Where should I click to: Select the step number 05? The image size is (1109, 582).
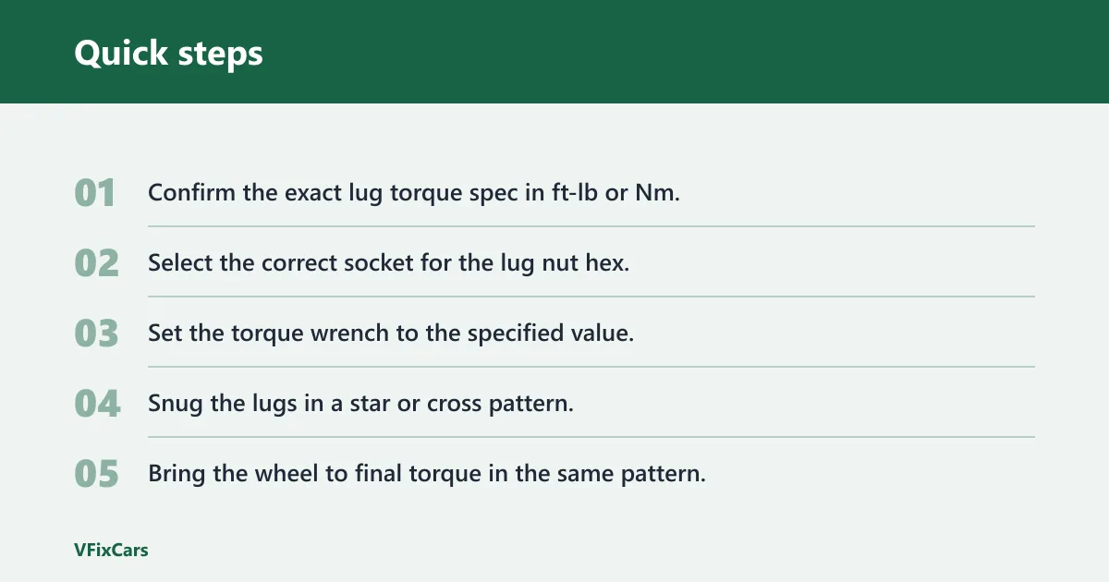[97, 474]
